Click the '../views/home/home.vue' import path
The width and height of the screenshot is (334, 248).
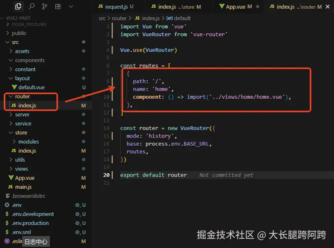pos(247,97)
